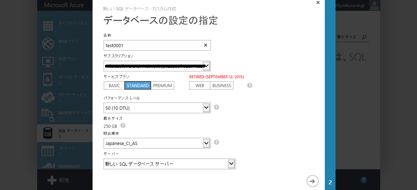Close the new SQL database dialog
Viewport: 417px width, 190px height.
click(318, 2)
